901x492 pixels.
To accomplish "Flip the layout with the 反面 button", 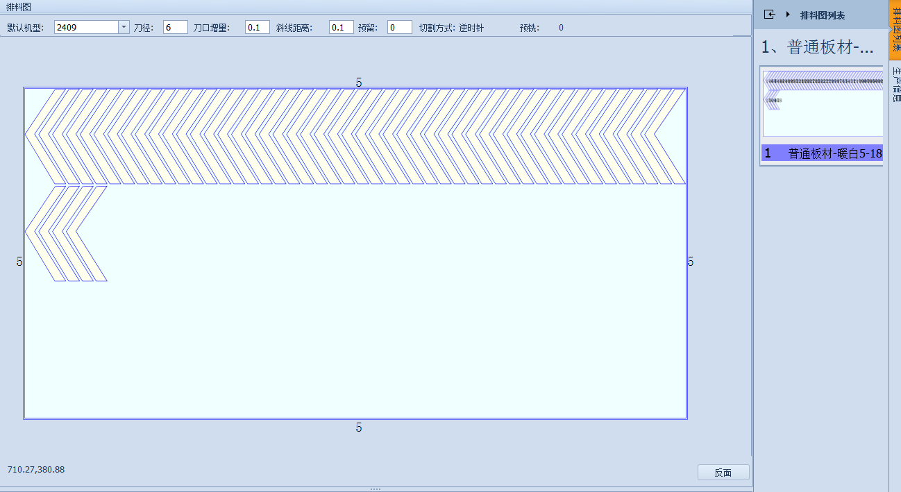I will (723, 473).
